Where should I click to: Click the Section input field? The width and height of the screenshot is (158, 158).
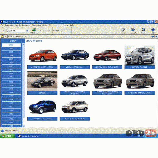click(66, 31)
